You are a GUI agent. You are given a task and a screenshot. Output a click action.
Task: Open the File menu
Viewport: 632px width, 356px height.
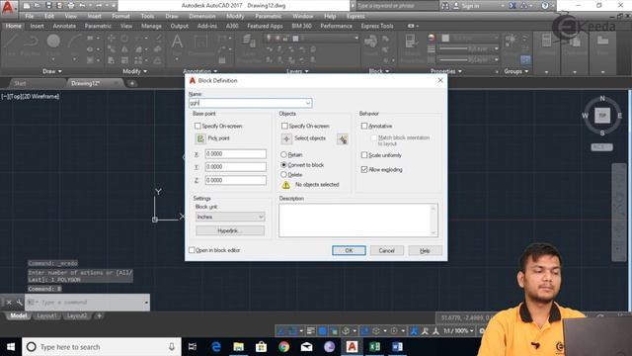[30, 16]
